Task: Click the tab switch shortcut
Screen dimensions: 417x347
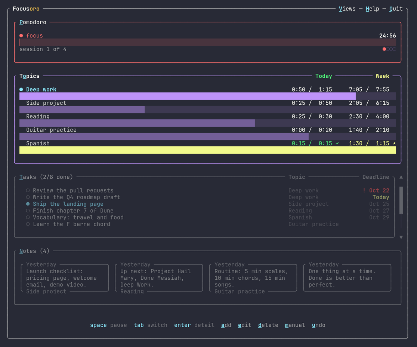Action: [151, 325]
